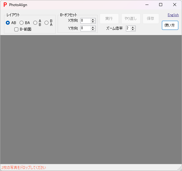The height and width of the screenshot is (171, 182).
Task: Click the やり直し button
Action: click(x=131, y=19)
